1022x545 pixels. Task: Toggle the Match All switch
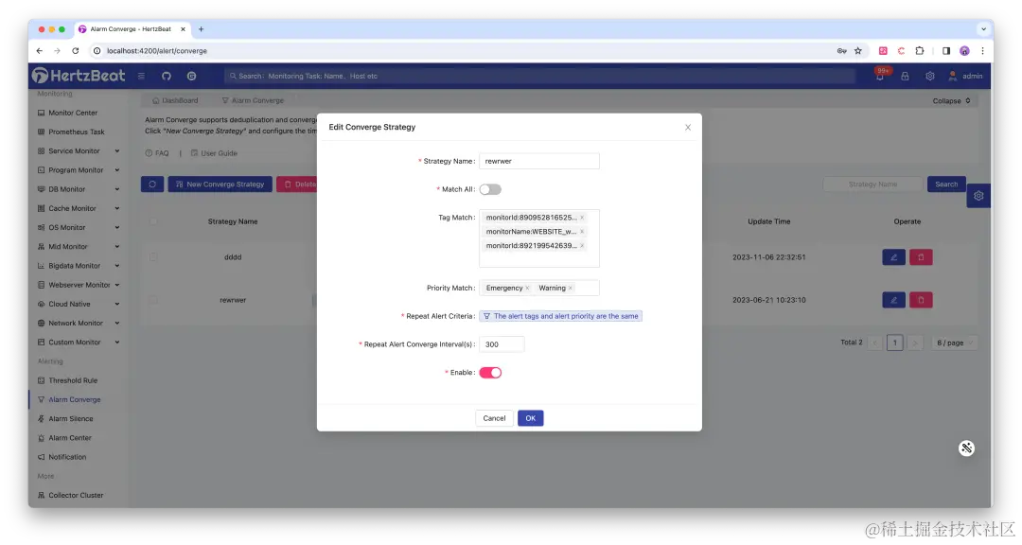[490, 189]
